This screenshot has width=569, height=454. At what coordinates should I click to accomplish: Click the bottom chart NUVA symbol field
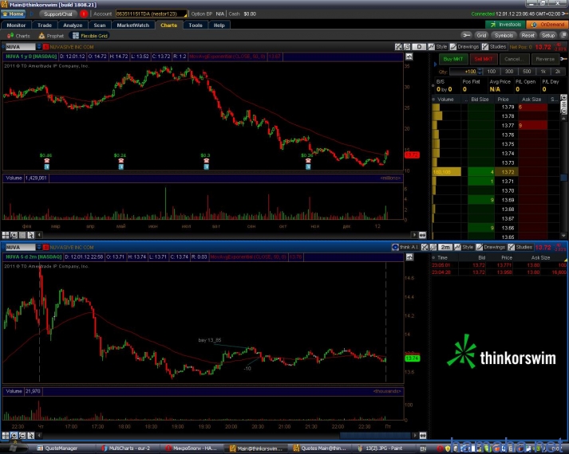point(20,247)
